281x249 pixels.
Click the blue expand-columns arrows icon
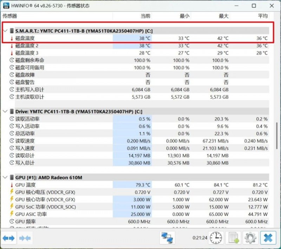click(x=9, y=238)
